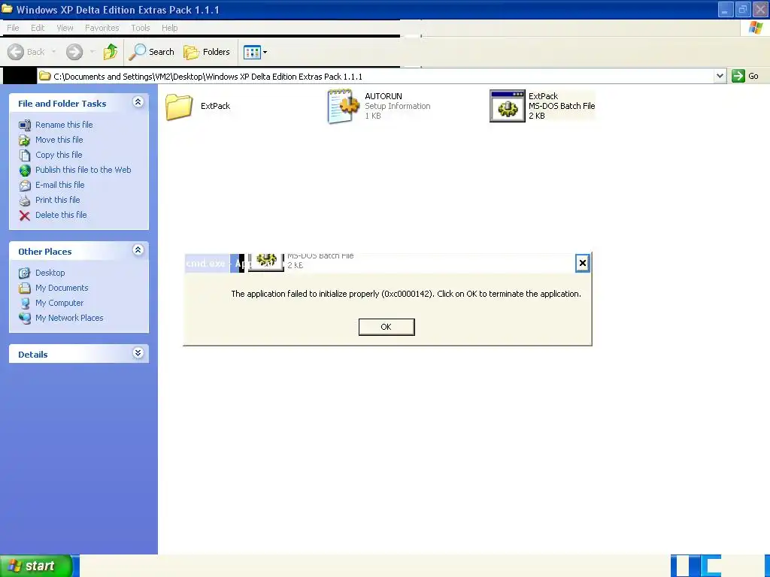Open the address bar dropdown
The image size is (770, 577).
720,76
